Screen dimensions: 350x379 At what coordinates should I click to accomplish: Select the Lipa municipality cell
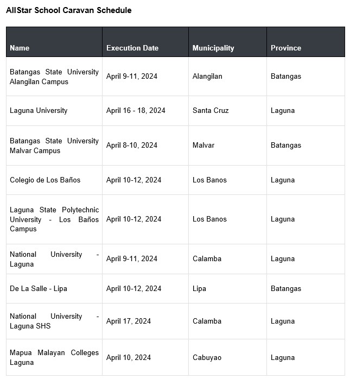click(199, 288)
